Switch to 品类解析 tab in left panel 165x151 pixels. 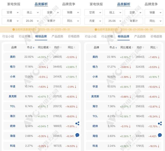pos(41,4)
